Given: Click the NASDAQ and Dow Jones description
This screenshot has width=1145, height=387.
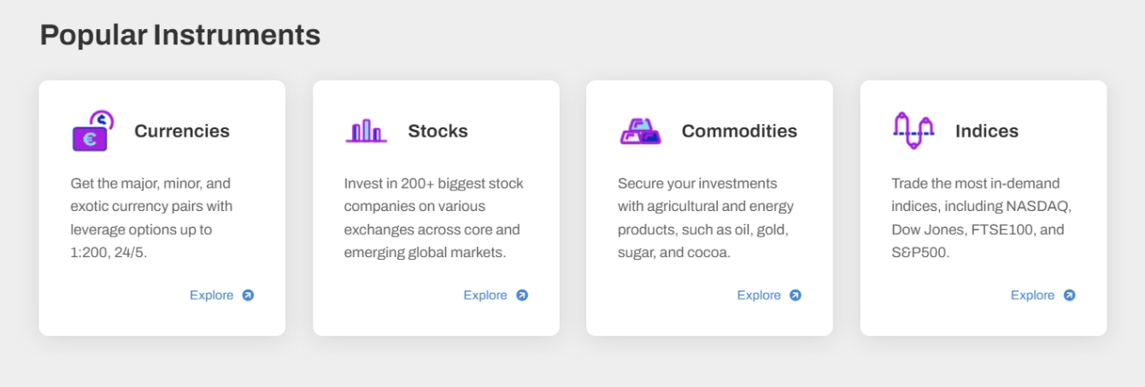Looking at the screenshot, I should [981, 218].
